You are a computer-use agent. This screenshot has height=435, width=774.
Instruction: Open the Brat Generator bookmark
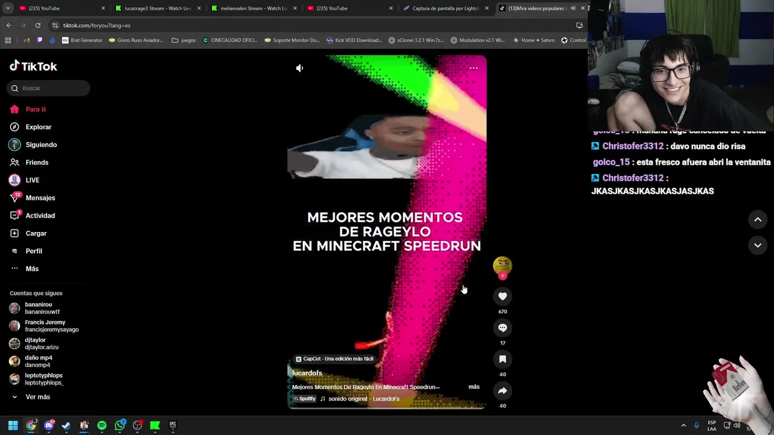click(x=82, y=40)
